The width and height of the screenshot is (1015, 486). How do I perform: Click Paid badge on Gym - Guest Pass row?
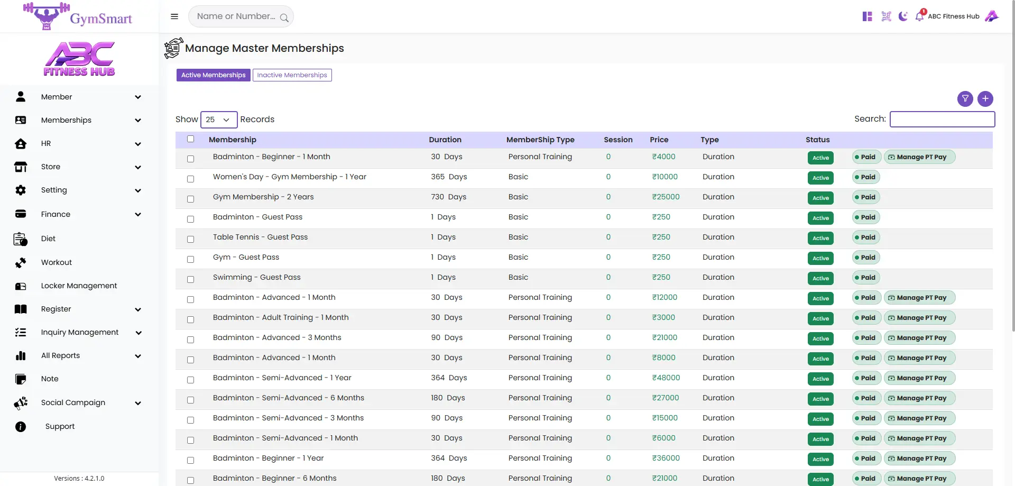(866, 258)
